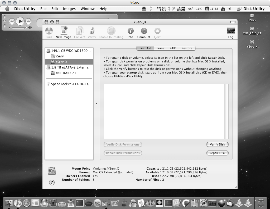Open the RAM chip icon in Dock
Image resolution: width=270 pixels, height=209 pixels.
pos(89,204)
